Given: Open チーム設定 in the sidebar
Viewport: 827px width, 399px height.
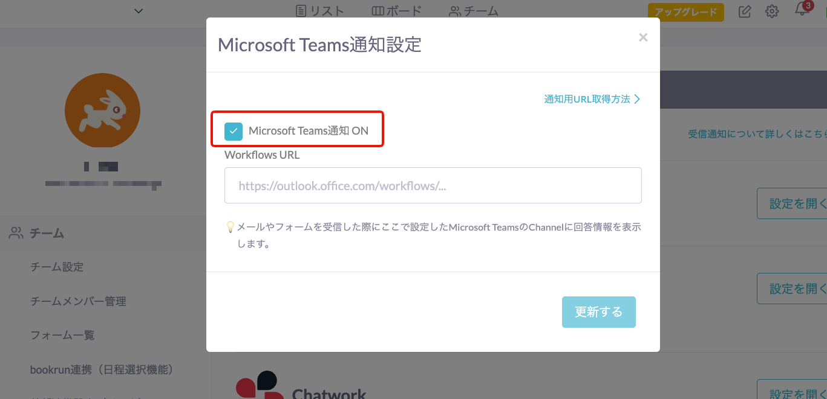Looking at the screenshot, I should pos(57,267).
